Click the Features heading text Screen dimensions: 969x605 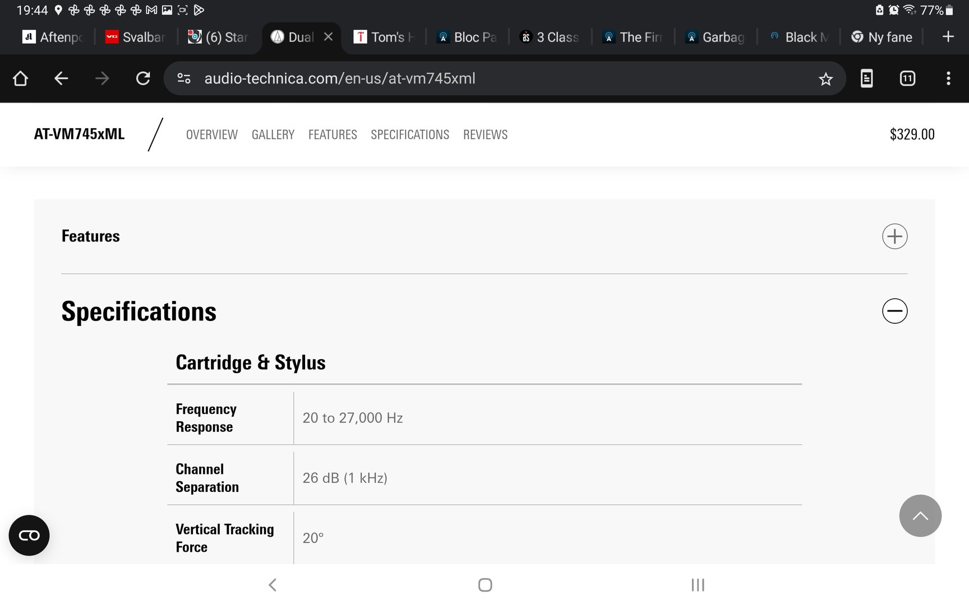click(x=91, y=236)
